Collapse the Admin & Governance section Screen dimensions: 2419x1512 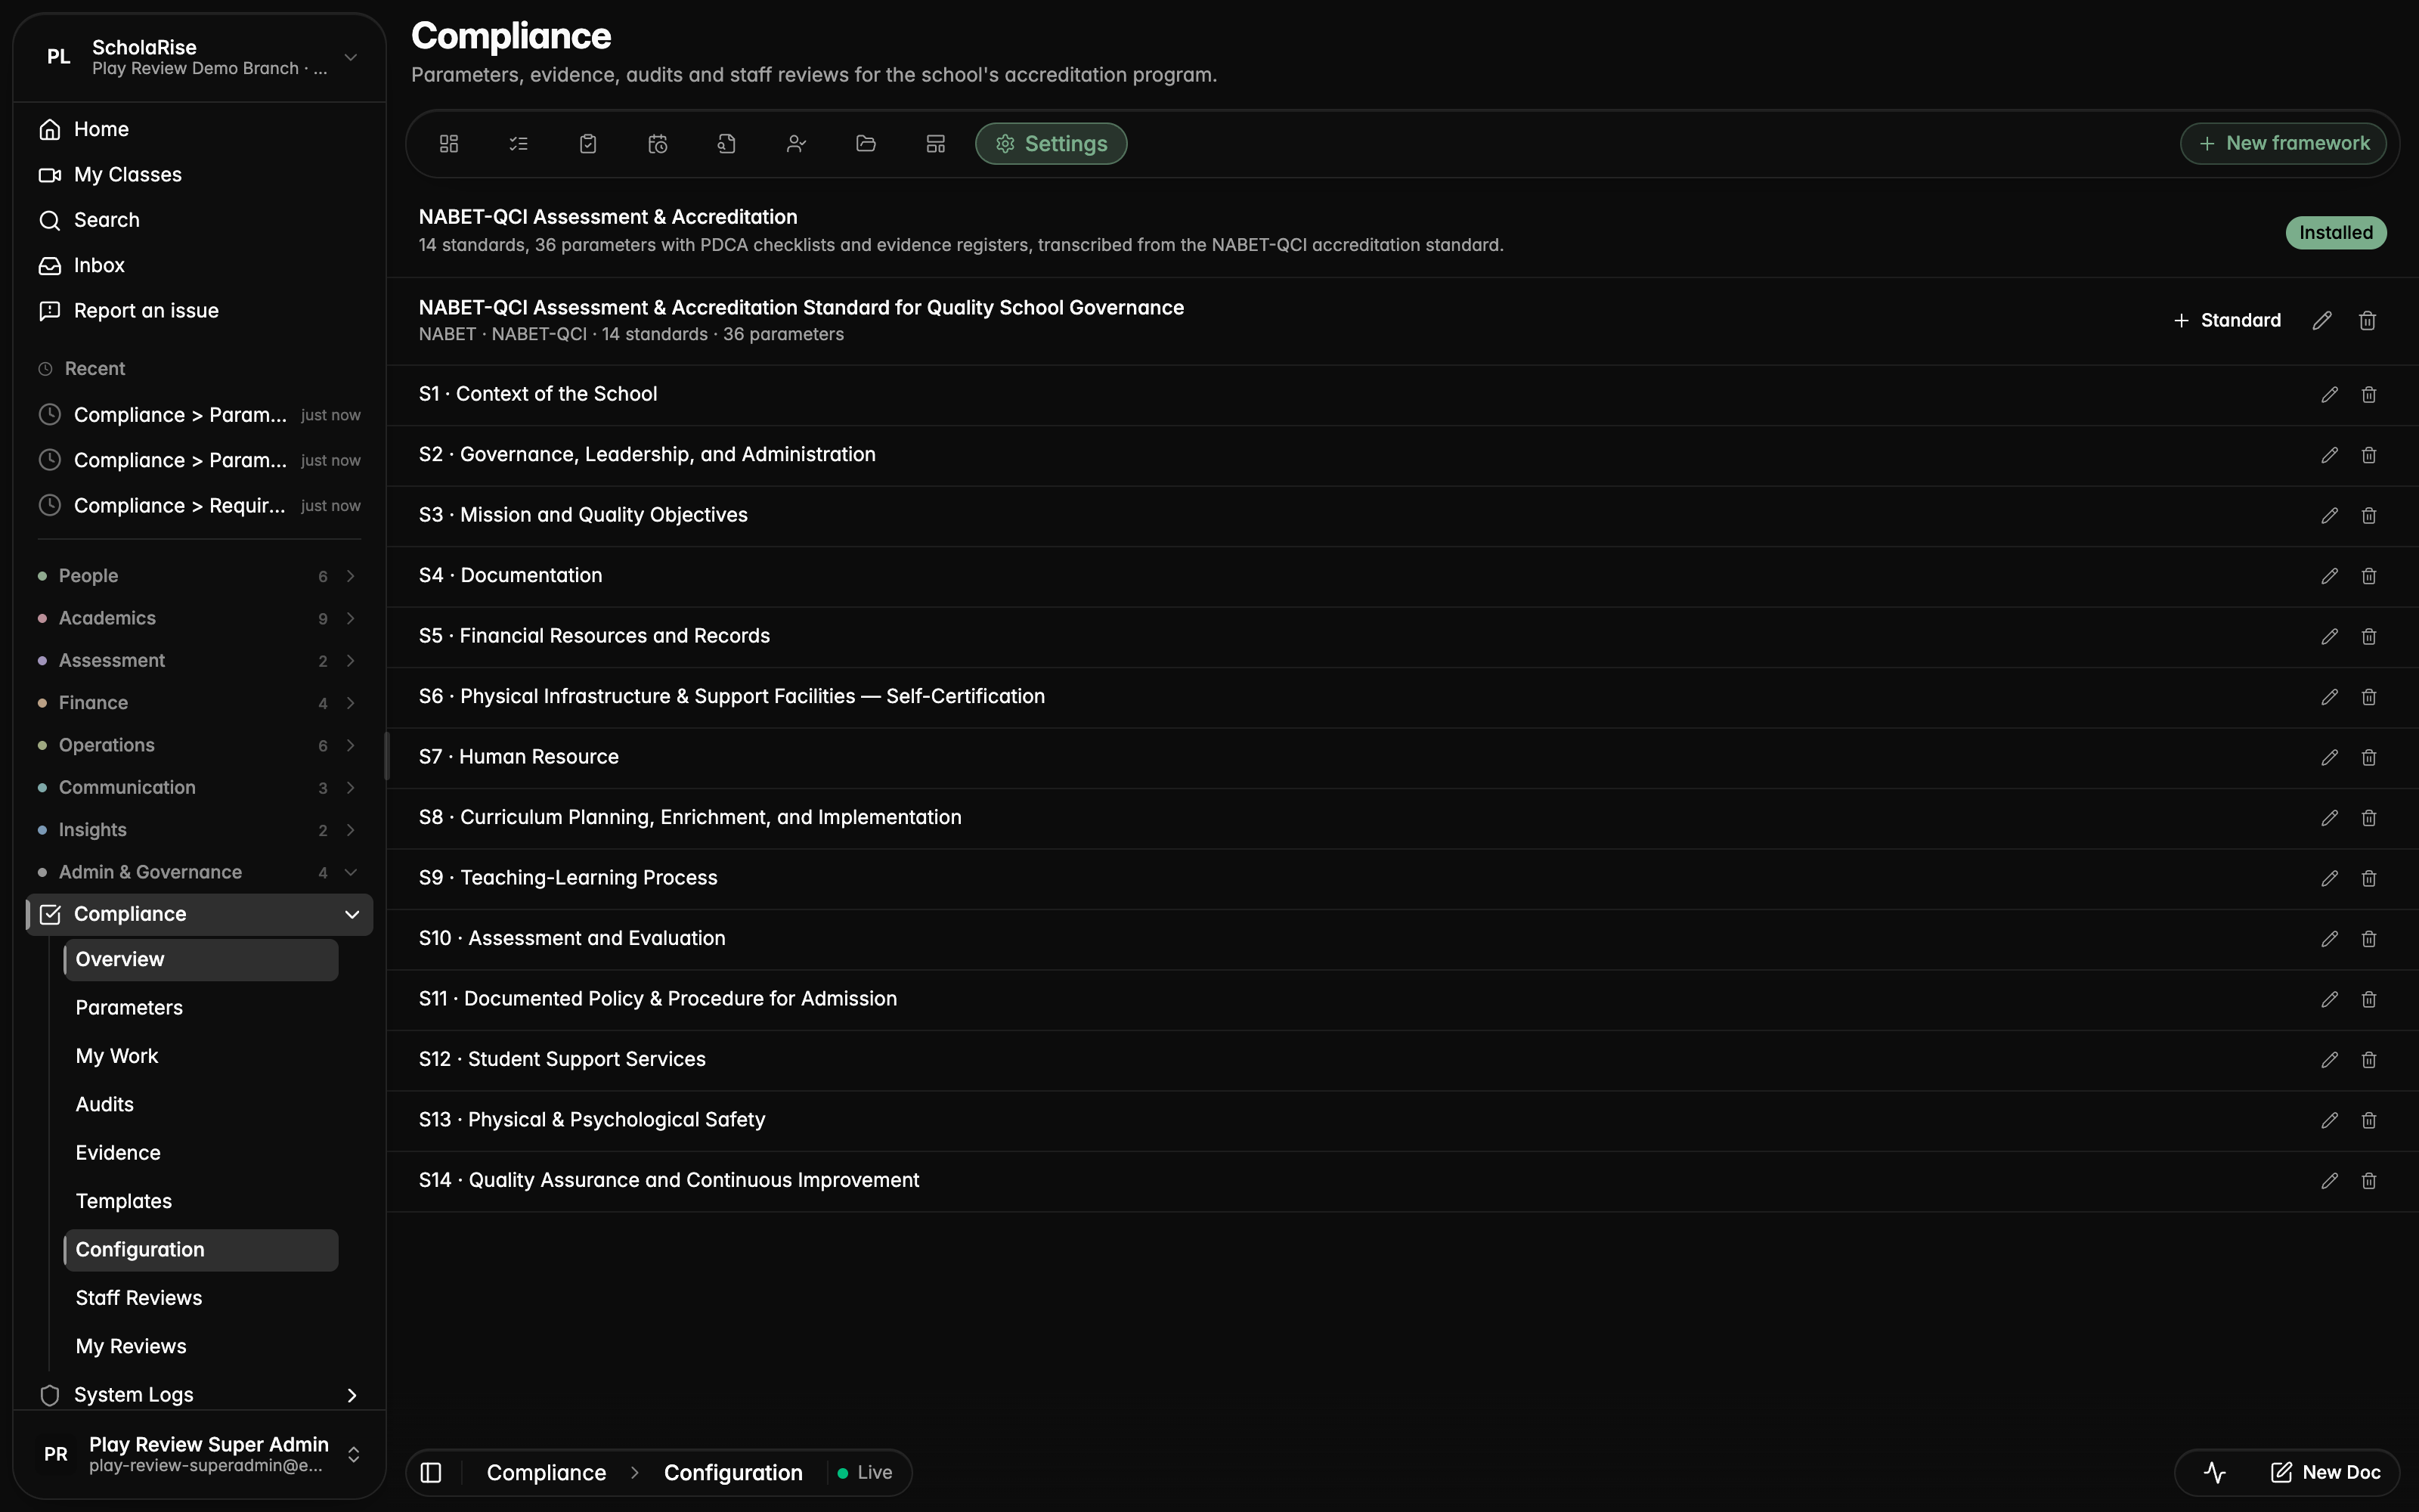[199, 872]
